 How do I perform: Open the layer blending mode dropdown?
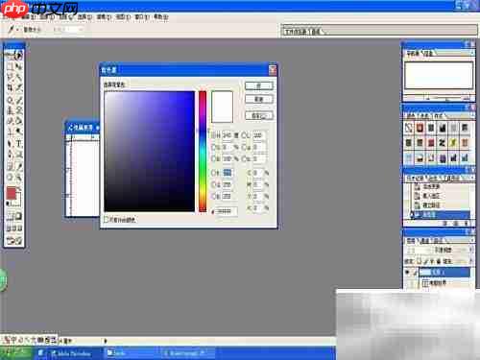[x=420, y=250]
